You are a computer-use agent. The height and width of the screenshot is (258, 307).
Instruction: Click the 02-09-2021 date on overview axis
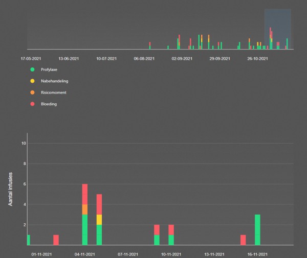[182, 59]
